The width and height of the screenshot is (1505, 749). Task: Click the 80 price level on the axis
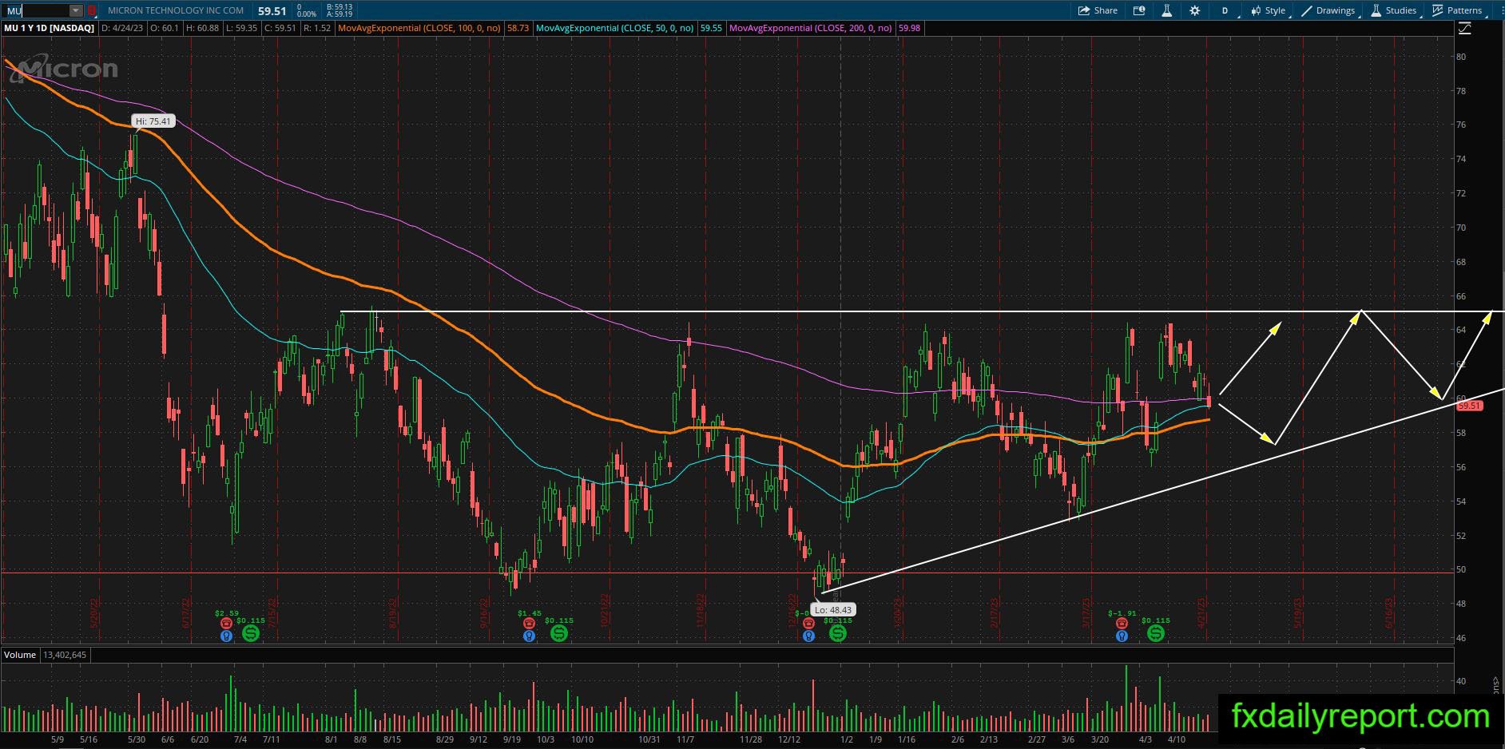(x=1461, y=57)
